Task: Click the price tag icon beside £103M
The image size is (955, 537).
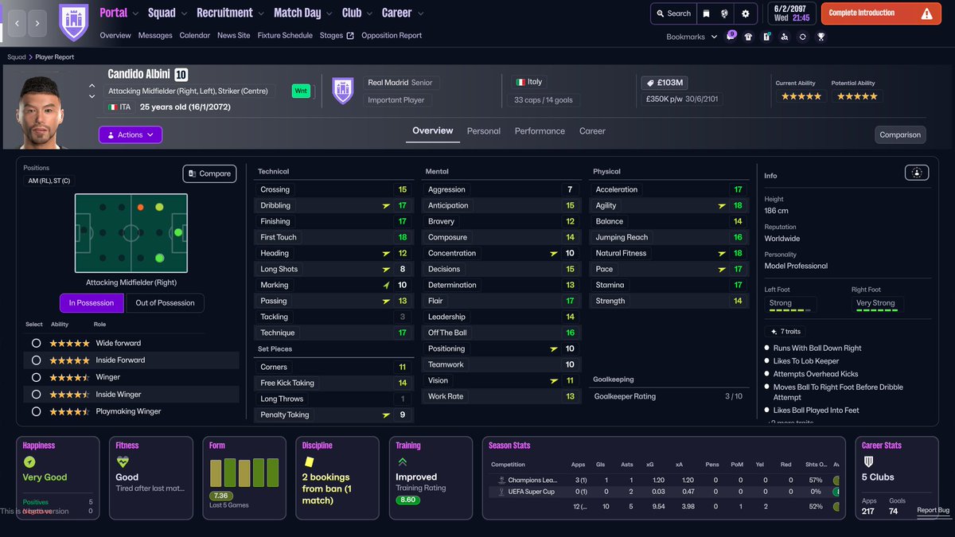Action: 649,83
